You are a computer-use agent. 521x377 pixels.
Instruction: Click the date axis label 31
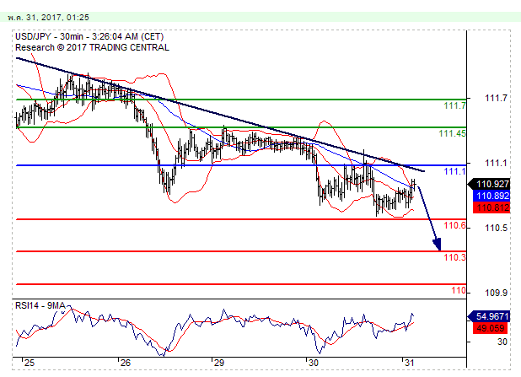pyautogui.click(x=410, y=363)
